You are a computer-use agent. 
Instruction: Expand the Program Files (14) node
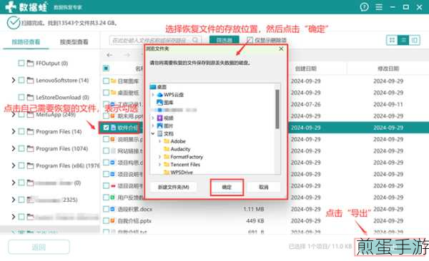(13, 132)
